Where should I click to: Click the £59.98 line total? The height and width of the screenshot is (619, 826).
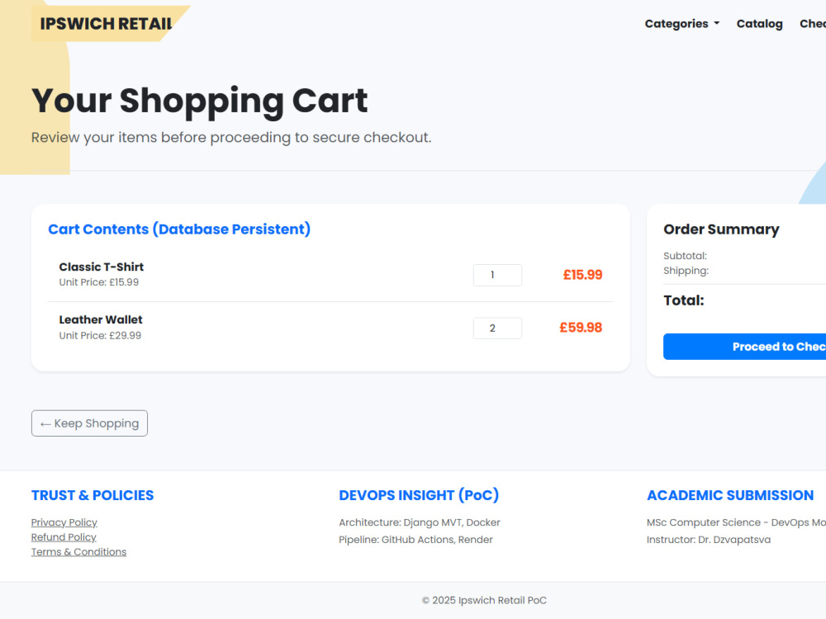pos(581,328)
